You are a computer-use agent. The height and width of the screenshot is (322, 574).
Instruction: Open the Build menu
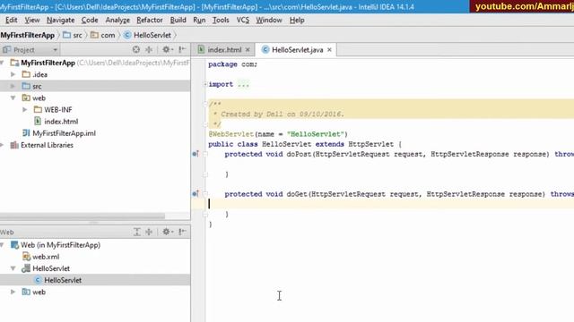178,20
